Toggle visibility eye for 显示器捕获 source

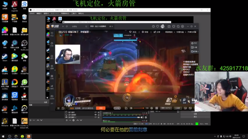click(95, 115)
